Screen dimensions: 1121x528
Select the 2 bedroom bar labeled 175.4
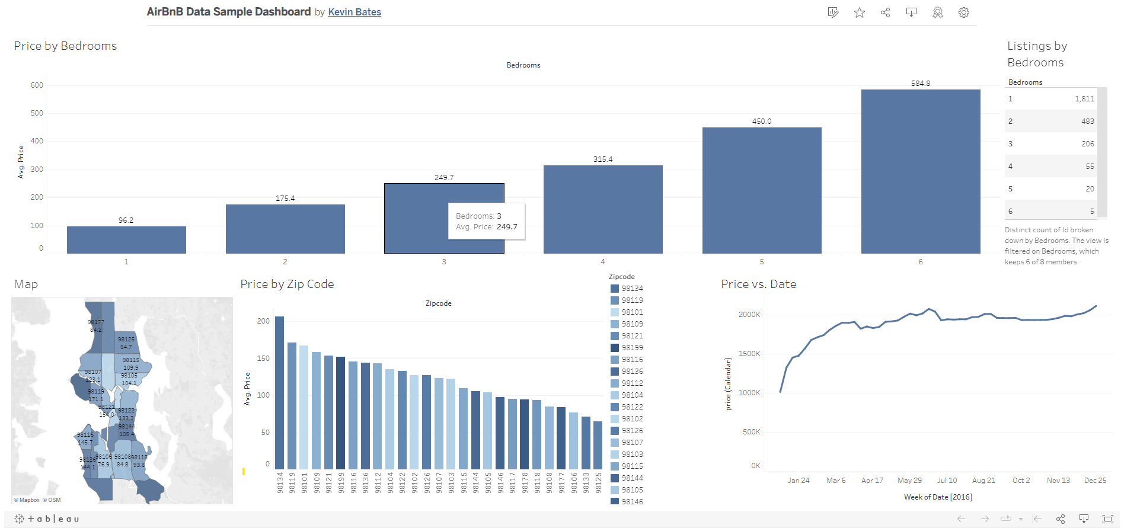coord(285,229)
